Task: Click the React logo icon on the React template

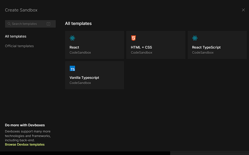Action: 72,38
